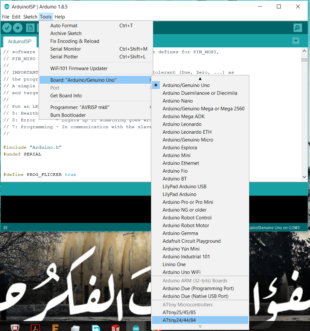
Task: Expand the Programmer AVRISP mkII submenu
Action: [96, 107]
